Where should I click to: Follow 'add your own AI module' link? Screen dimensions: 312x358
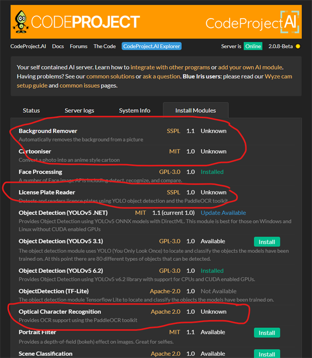point(250,68)
